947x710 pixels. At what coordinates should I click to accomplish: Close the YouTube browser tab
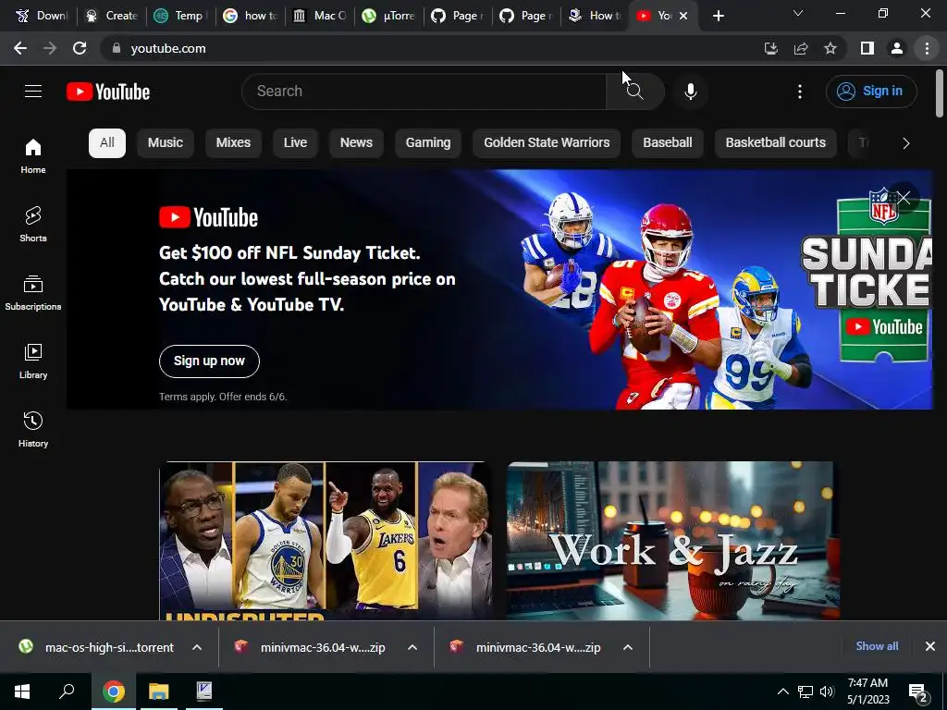point(683,17)
